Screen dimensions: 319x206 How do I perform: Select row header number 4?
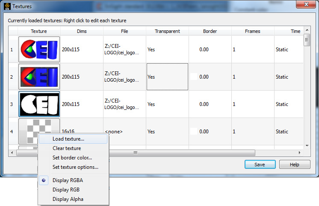point(13,131)
